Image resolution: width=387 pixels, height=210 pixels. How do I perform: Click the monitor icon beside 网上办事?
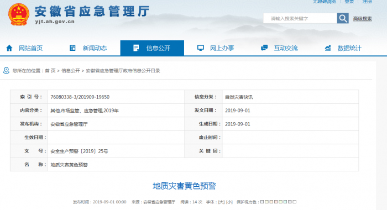tap(200, 48)
